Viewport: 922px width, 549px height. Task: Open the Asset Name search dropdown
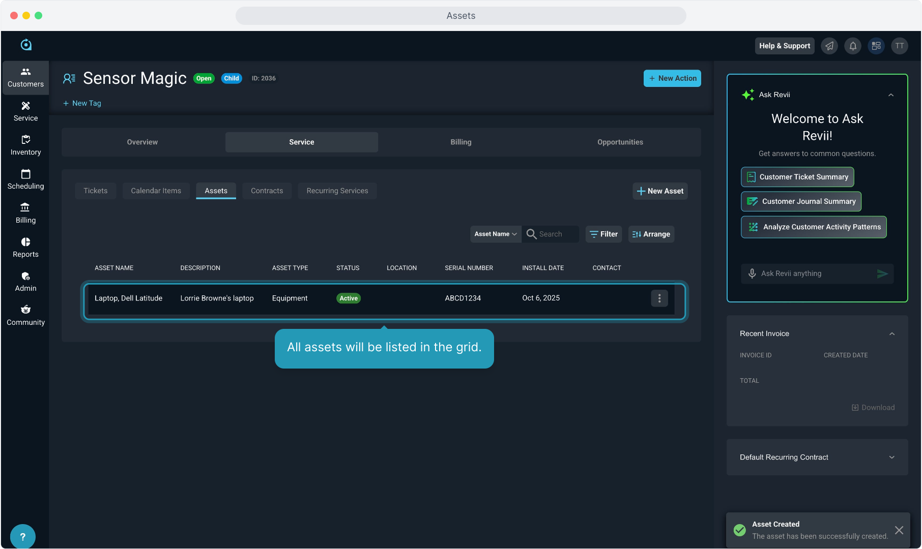point(495,234)
